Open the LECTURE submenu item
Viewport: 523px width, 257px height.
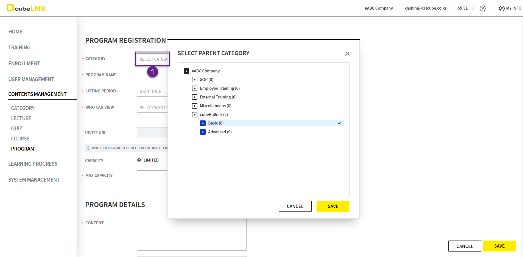pyautogui.click(x=21, y=118)
